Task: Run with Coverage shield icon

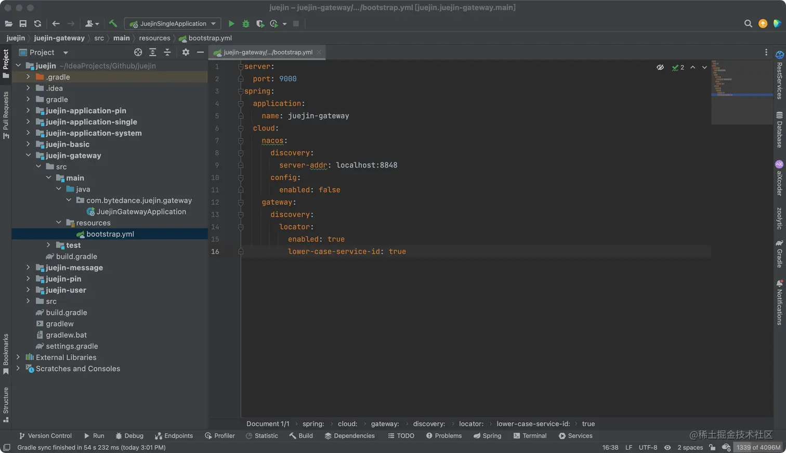Action: click(260, 23)
